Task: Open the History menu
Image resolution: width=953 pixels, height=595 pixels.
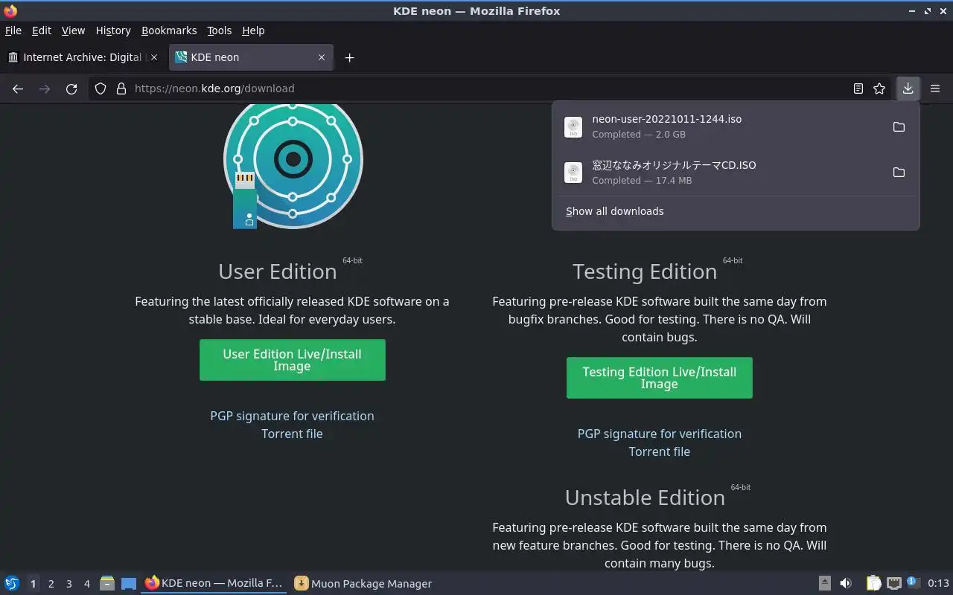Action: (x=113, y=30)
